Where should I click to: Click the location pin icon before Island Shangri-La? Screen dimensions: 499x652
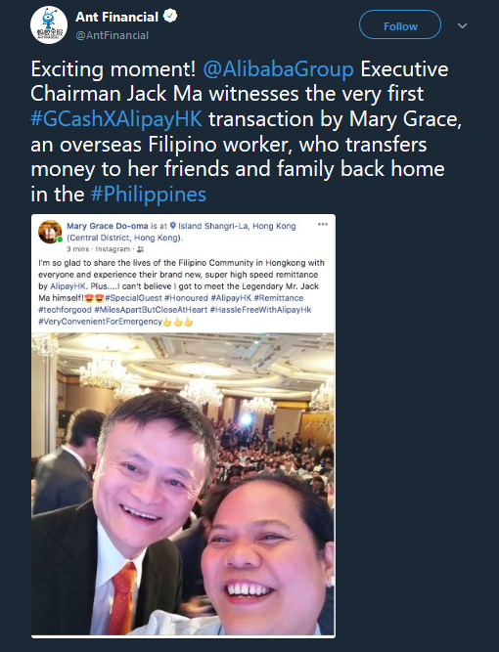tap(173, 226)
